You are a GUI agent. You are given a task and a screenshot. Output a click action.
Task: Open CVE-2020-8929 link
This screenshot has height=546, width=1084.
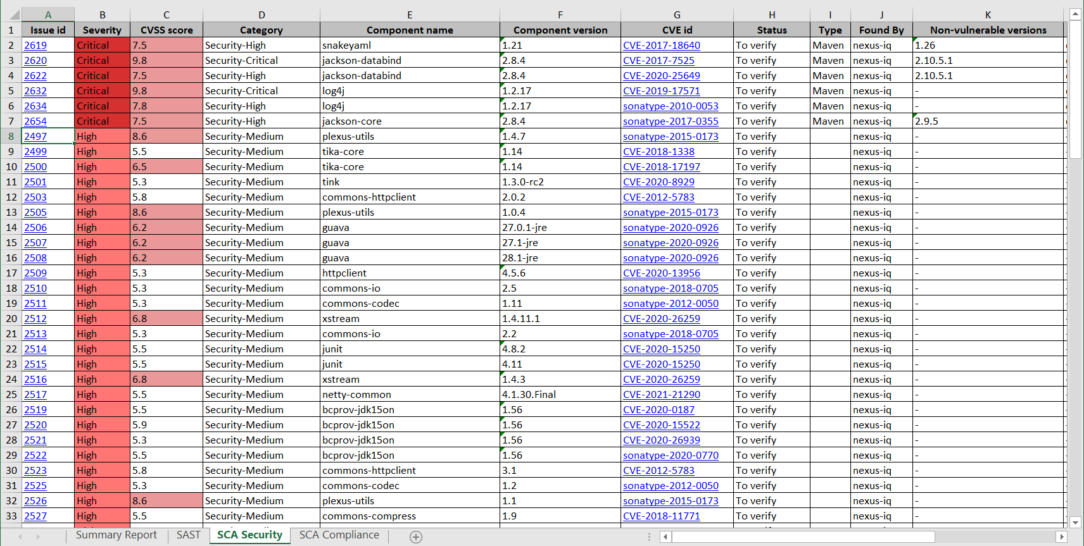click(659, 182)
